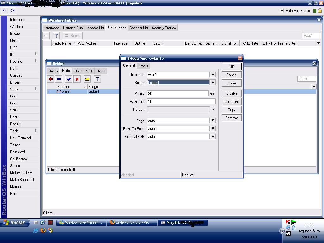The width and height of the screenshot is (324, 243).
Task: Toggle the Hide Passwords checkbox
Action: (282, 10)
